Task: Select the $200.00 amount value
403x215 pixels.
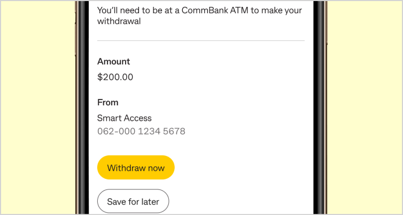Action: click(x=115, y=77)
